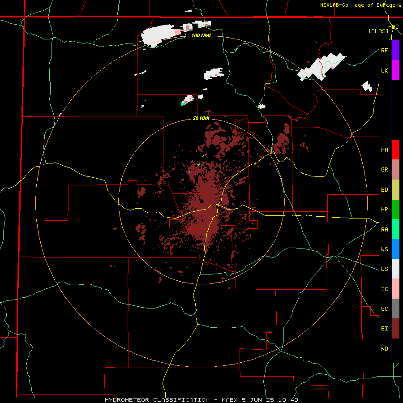Click the WS legend label
This screenshot has height=403, width=403.
pos(384,249)
